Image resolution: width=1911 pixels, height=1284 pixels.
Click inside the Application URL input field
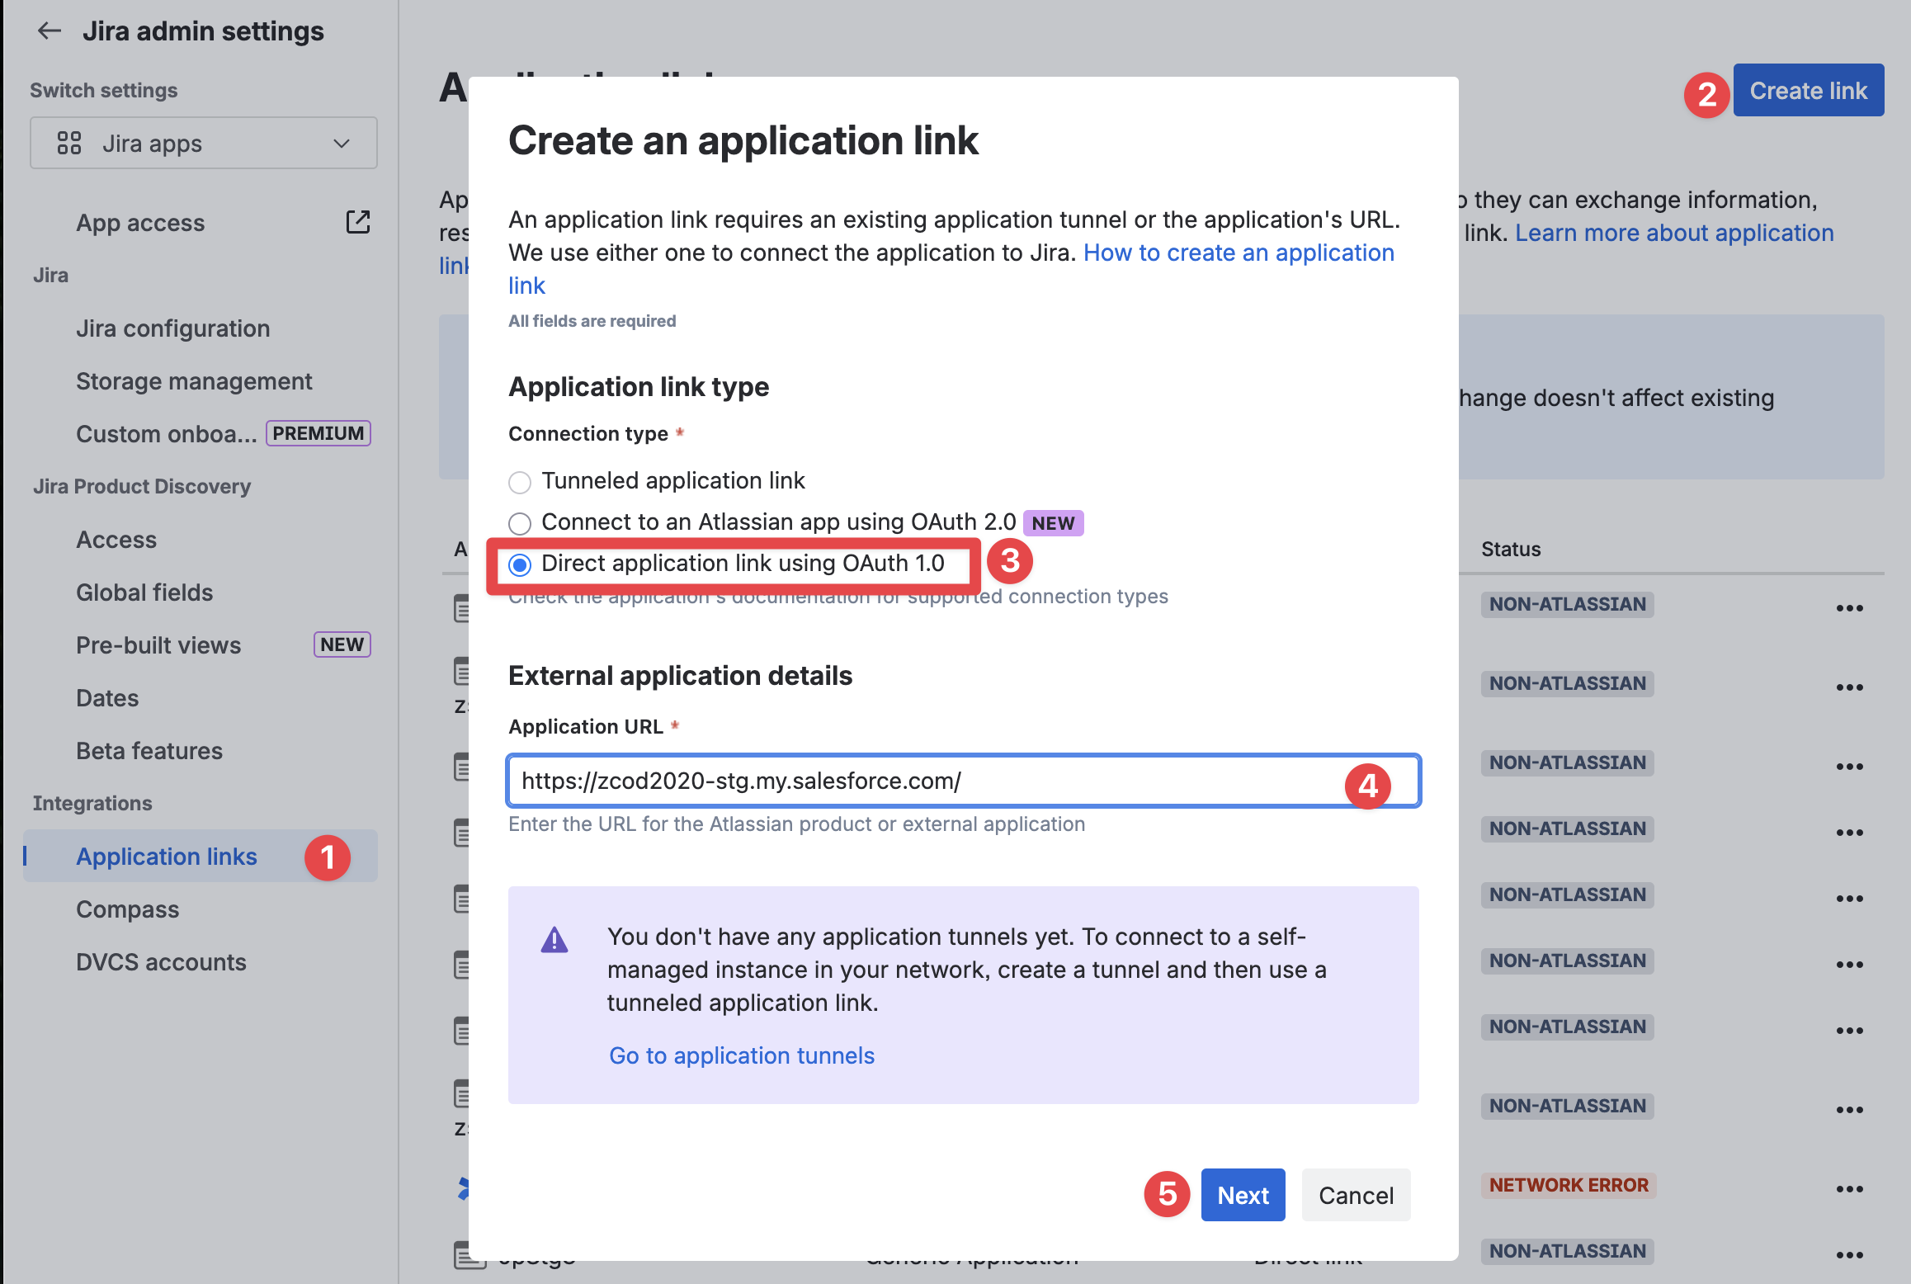(924, 781)
